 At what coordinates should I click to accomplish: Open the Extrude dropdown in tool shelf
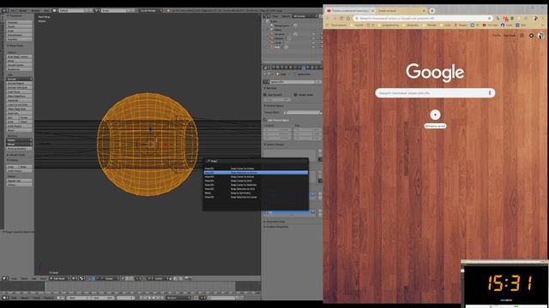pos(19,79)
